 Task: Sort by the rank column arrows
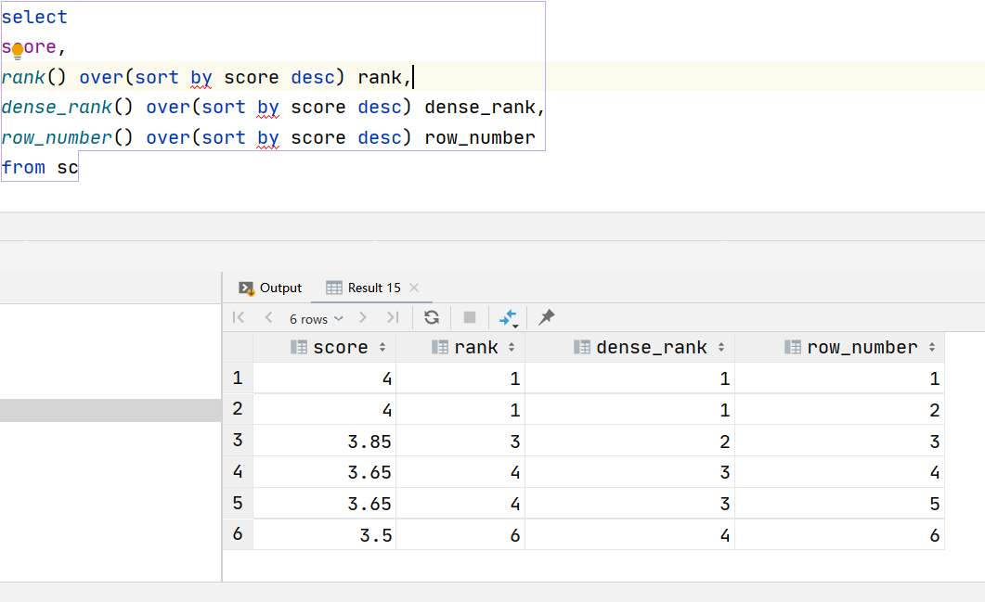(x=512, y=347)
